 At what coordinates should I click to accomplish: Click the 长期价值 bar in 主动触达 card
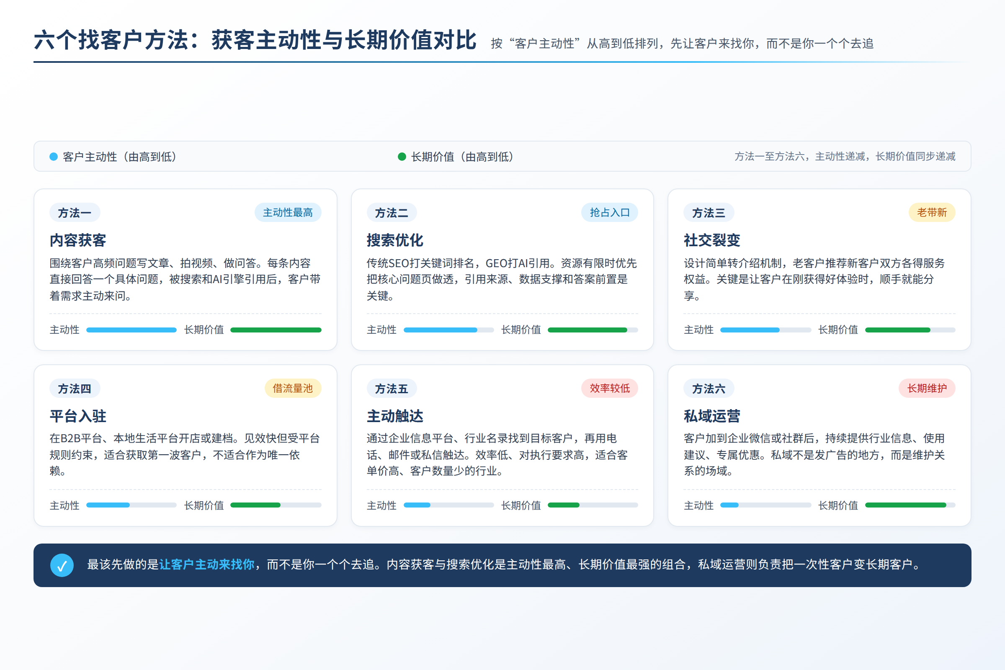pos(593,505)
